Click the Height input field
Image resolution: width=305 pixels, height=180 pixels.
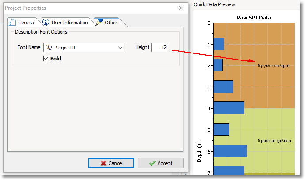[x=159, y=48]
